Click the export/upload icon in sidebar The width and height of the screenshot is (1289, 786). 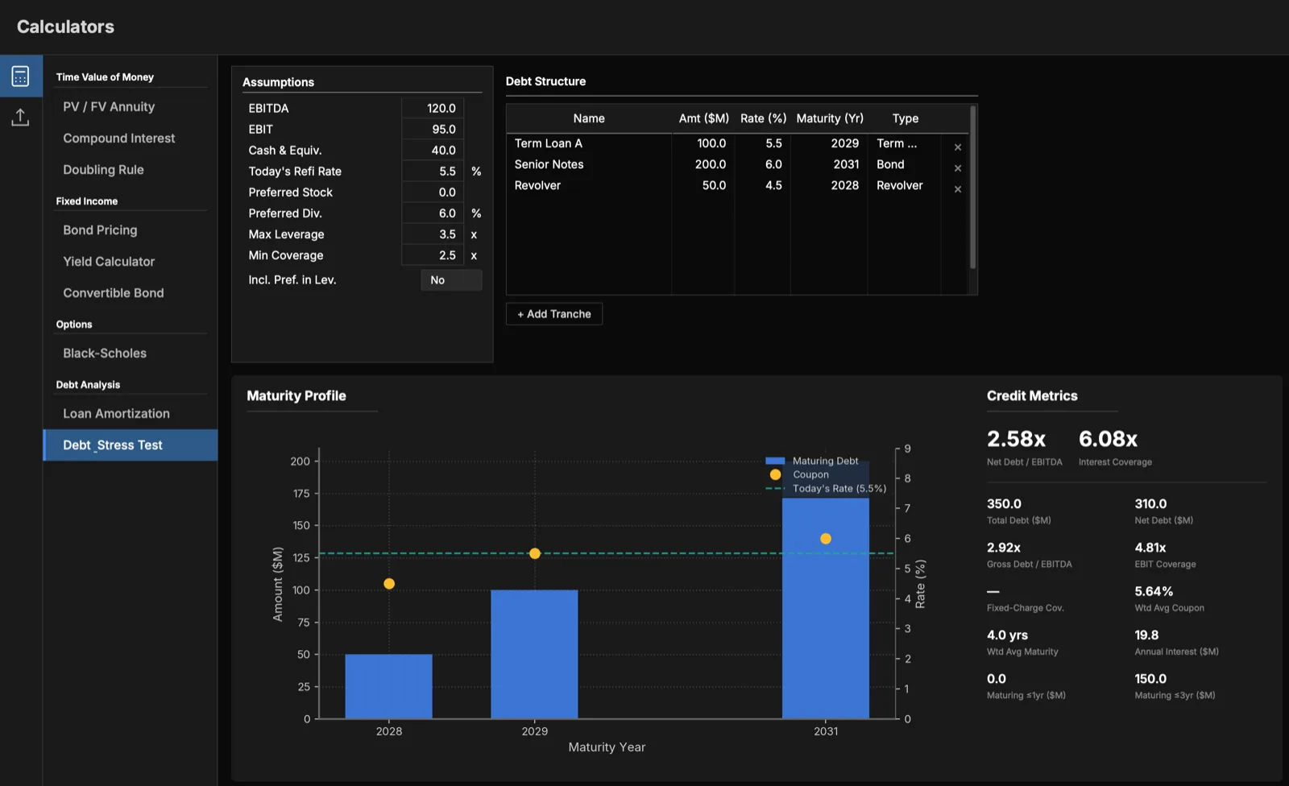click(x=21, y=118)
